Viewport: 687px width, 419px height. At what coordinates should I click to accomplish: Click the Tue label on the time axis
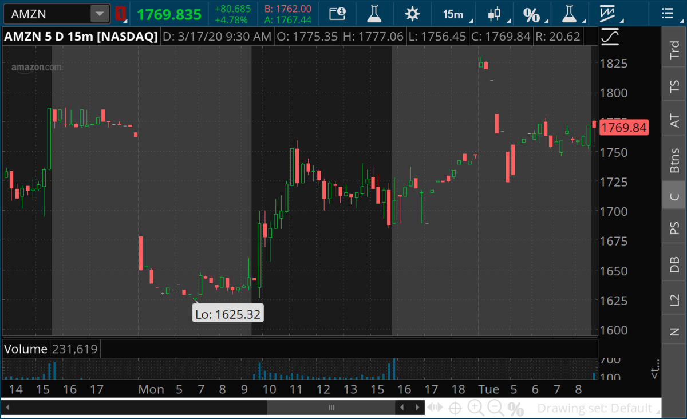[488, 389]
